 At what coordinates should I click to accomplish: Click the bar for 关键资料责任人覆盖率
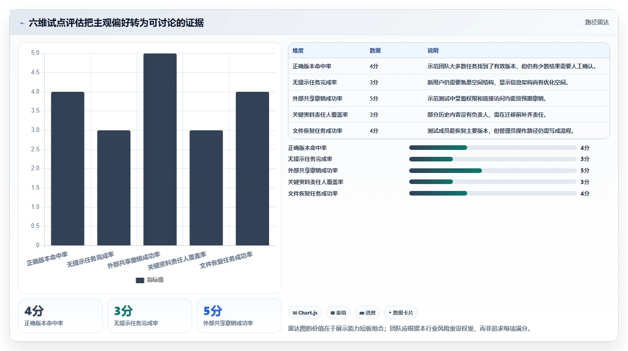coord(206,188)
